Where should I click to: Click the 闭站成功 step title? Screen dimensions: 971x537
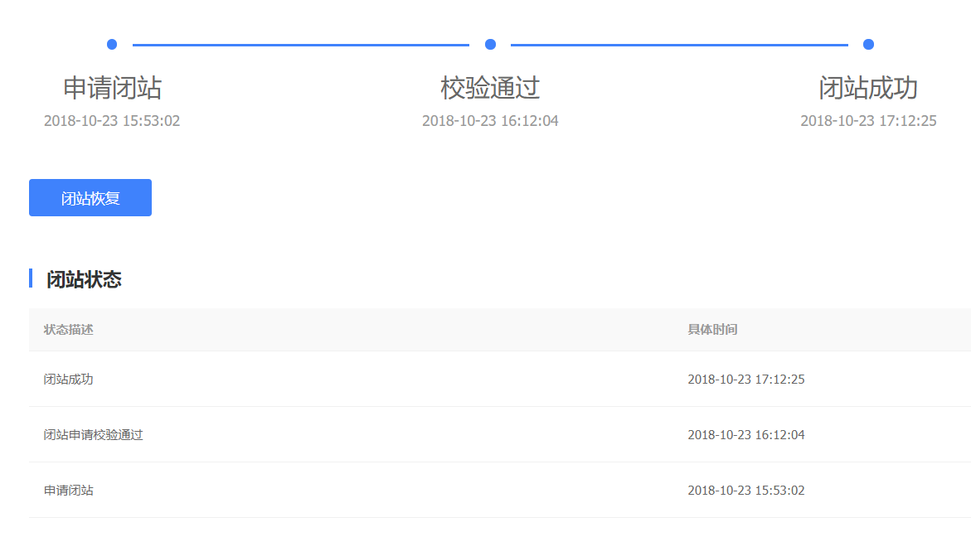coord(868,88)
